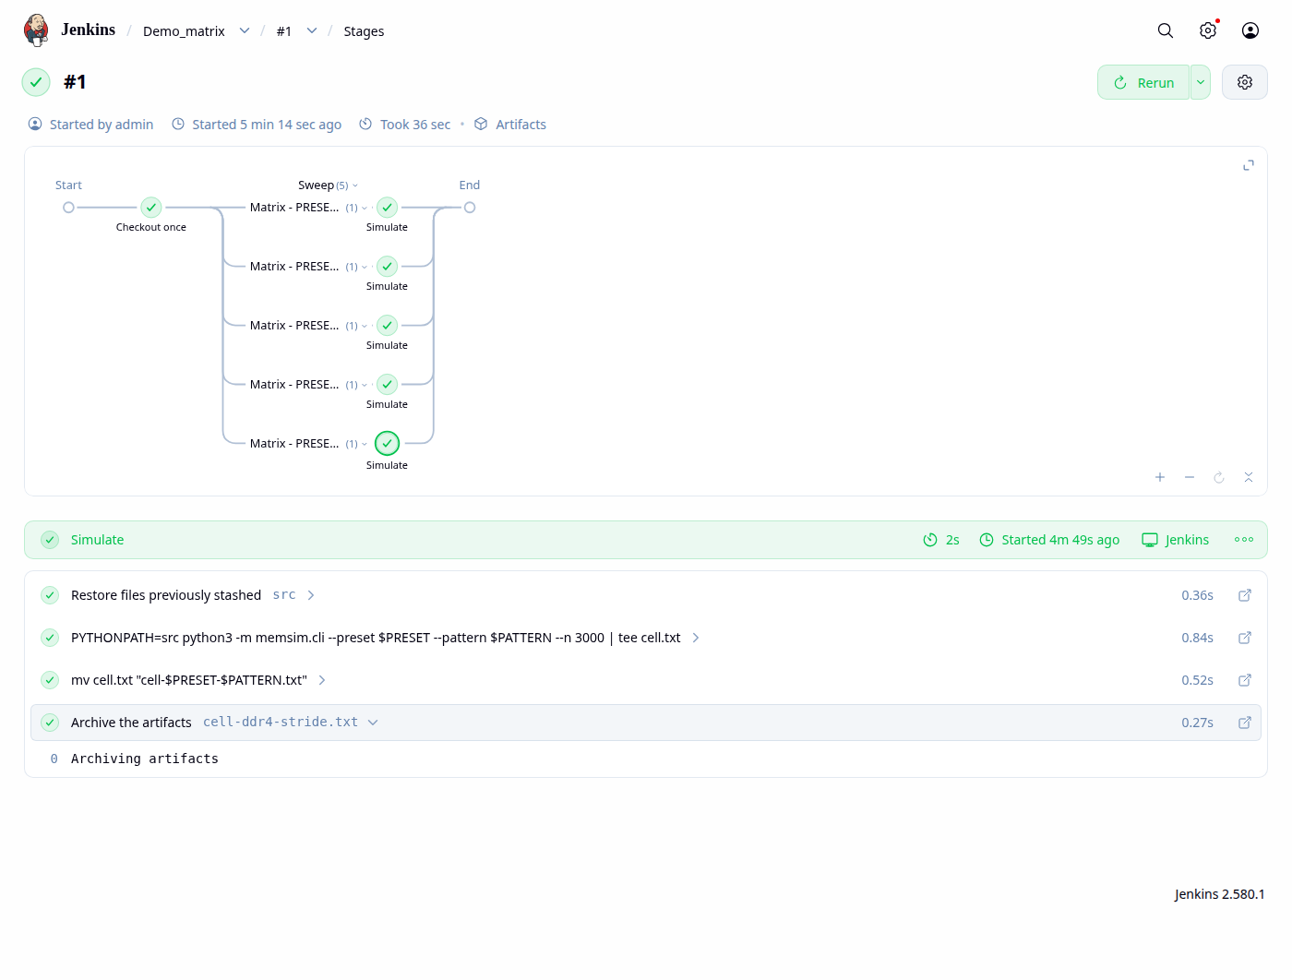The height and width of the screenshot is (980, 1292).
Task: Collapse the Sweep (5) parallel group
Action: click(x=328, y=185)
